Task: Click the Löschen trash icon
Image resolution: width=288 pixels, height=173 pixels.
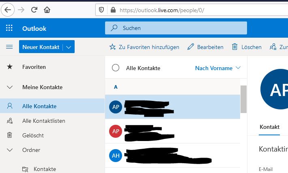Action: [234, 47]
